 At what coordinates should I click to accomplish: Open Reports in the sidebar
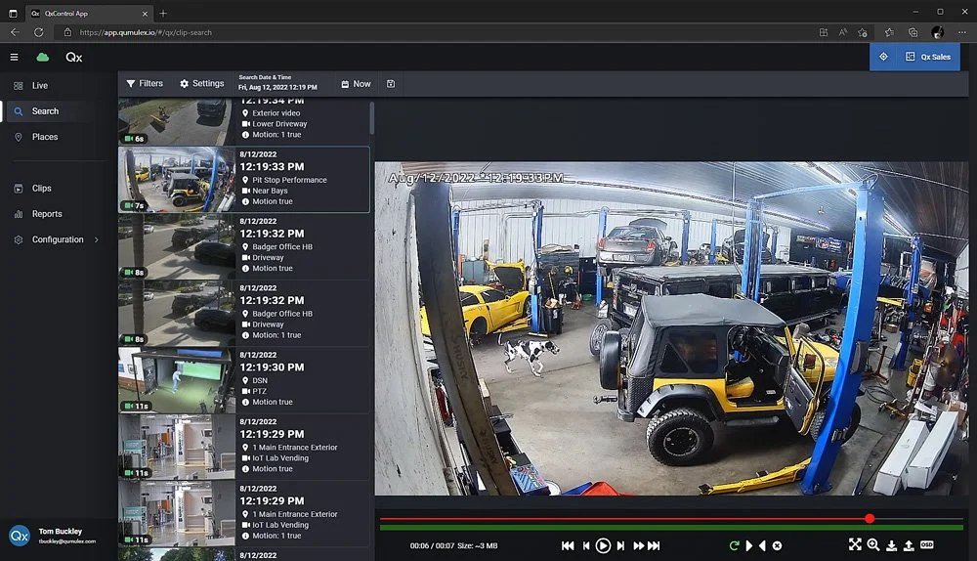(47, 214)
